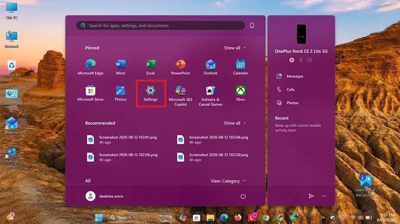The height and width of the screenshot is (224, 400).
Task: Launch Word from the pinned apps
Action: coord(121,67)
